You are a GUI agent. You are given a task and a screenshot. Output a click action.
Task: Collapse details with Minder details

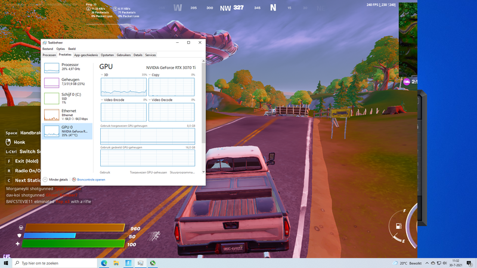55,180
